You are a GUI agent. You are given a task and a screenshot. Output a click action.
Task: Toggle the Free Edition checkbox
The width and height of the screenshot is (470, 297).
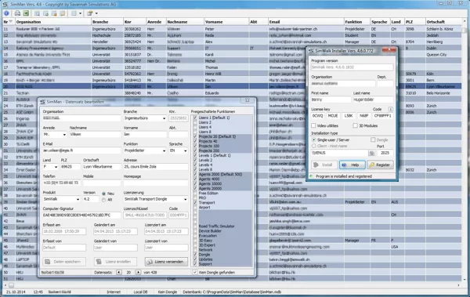click(195, 194)
